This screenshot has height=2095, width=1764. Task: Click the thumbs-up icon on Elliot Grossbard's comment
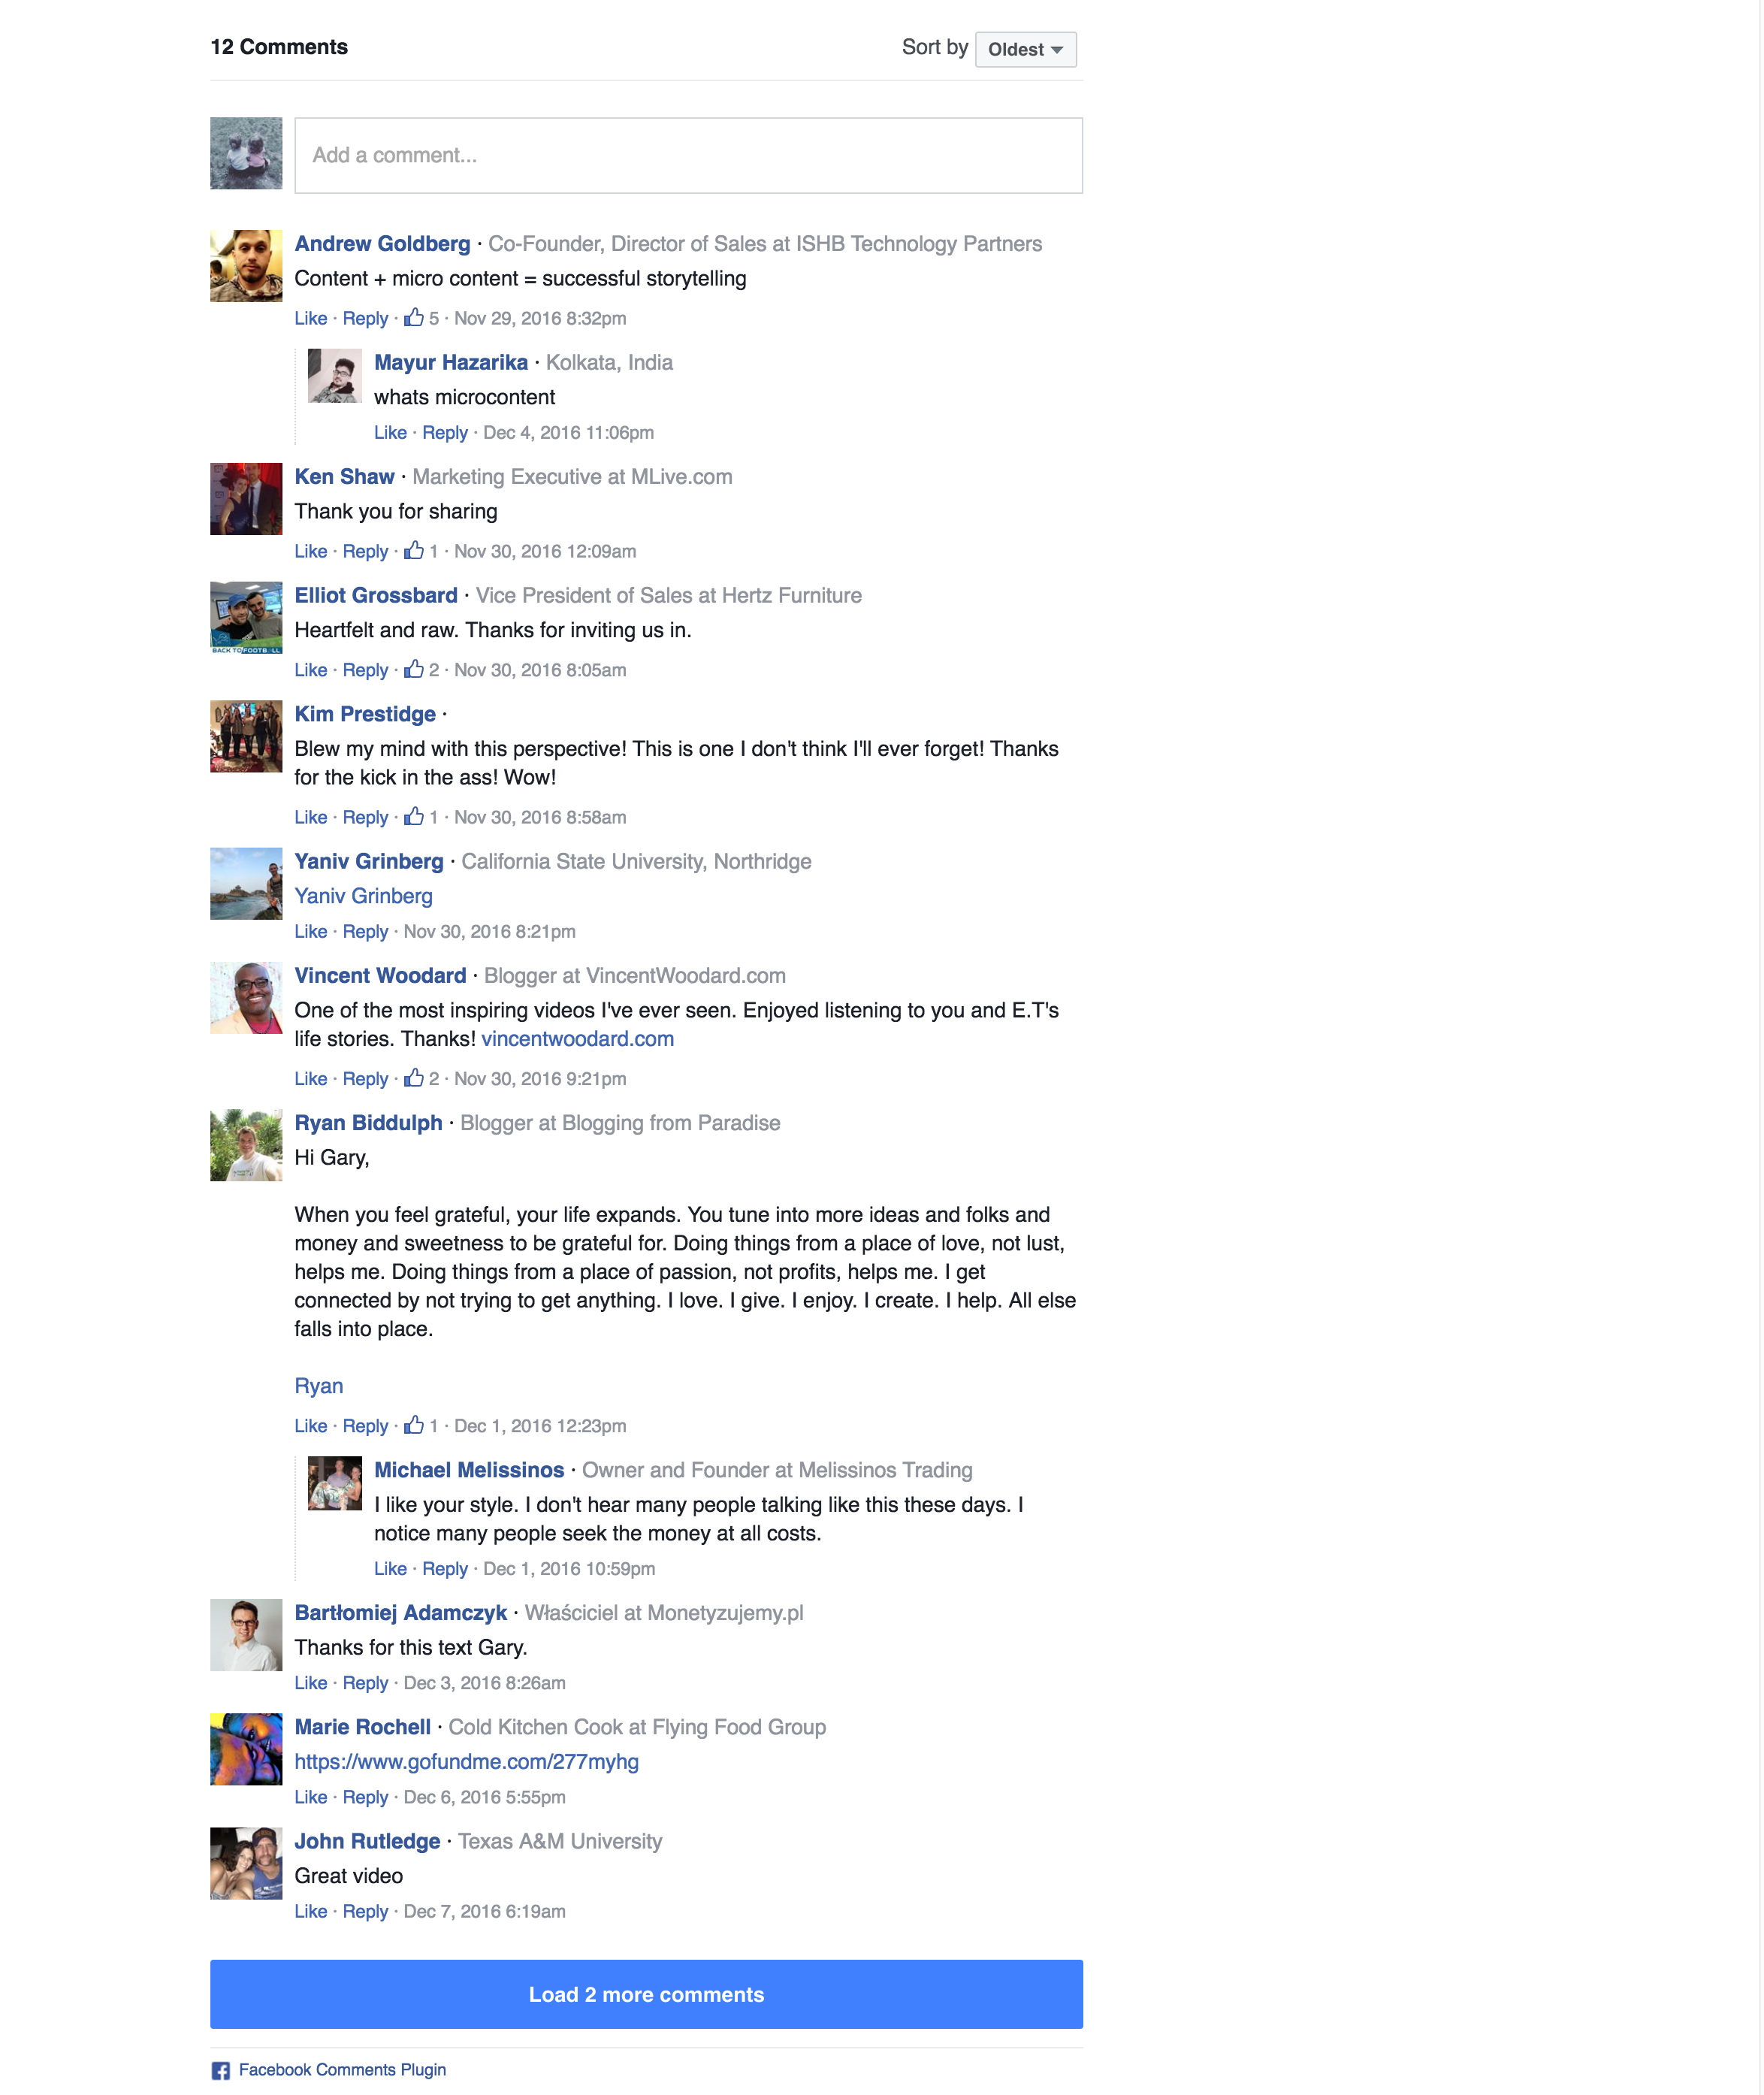[x=413, y=669]
